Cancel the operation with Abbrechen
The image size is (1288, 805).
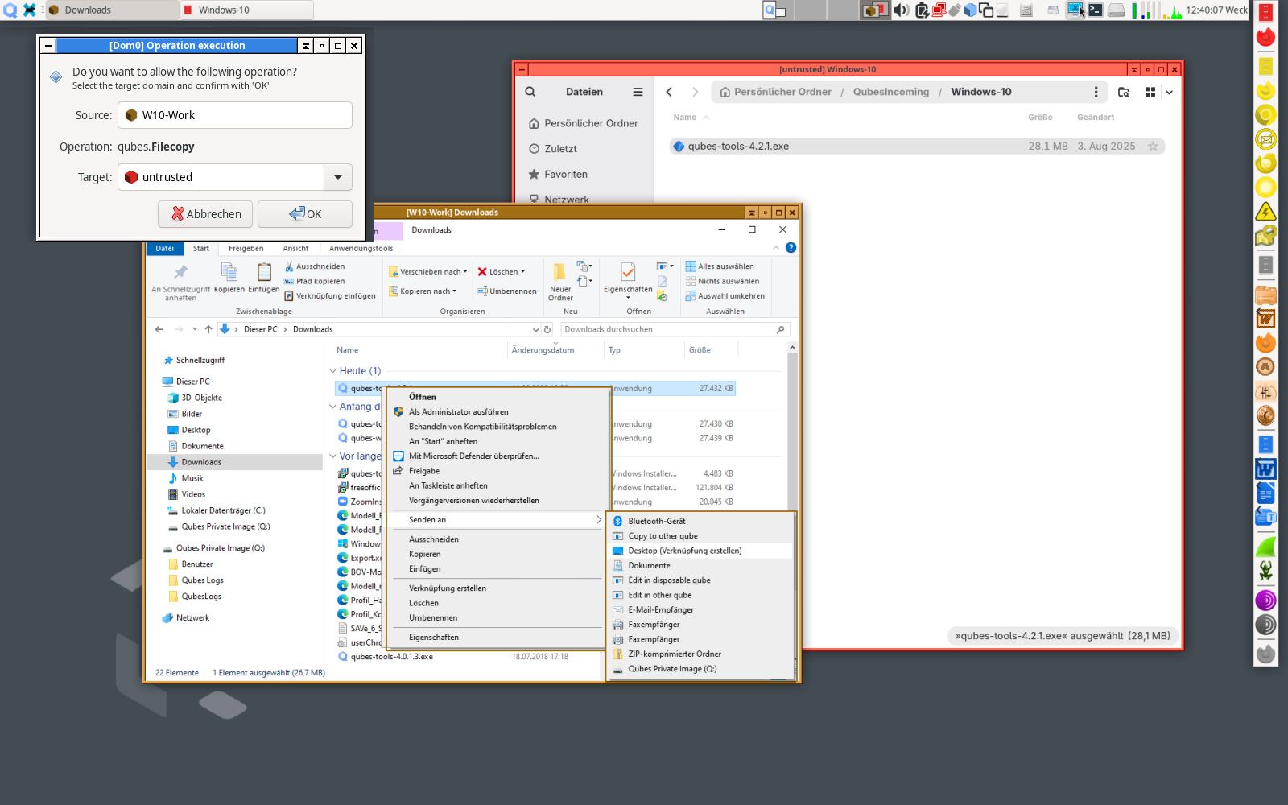[204, 214]
